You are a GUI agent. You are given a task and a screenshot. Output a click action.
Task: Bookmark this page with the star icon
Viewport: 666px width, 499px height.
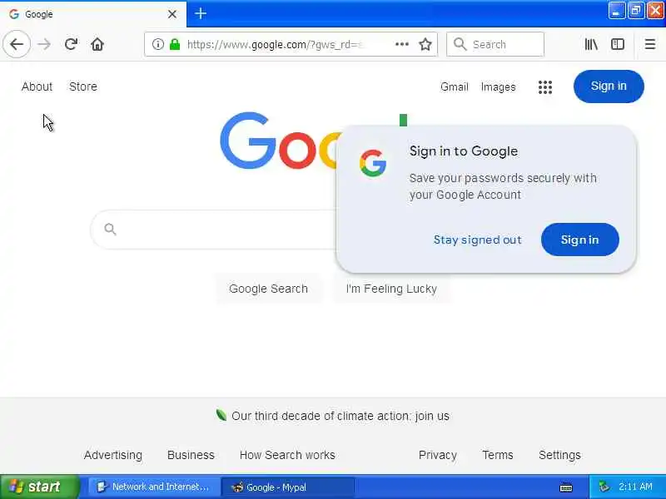click(425, 44)
